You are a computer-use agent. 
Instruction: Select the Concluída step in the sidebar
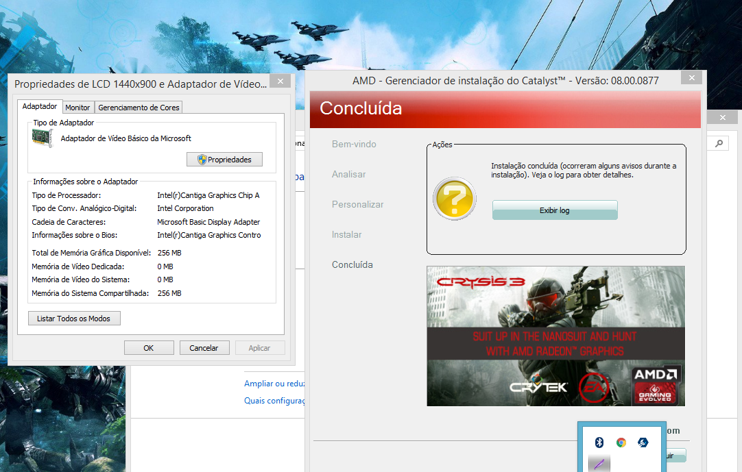(x=352, y=265)
